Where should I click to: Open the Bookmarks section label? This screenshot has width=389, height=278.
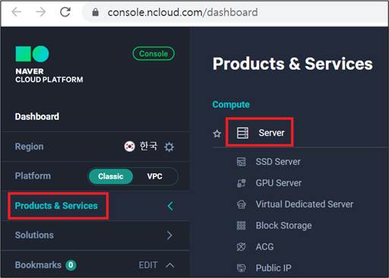tap(38, 265)
